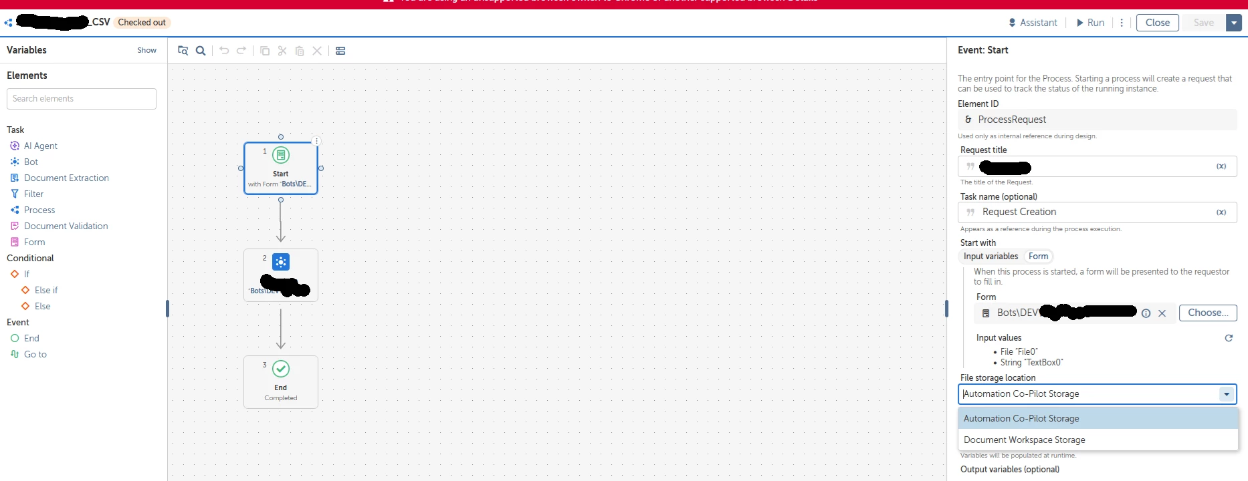Click the copy icon in canvas toolbar

pos(265,51)
